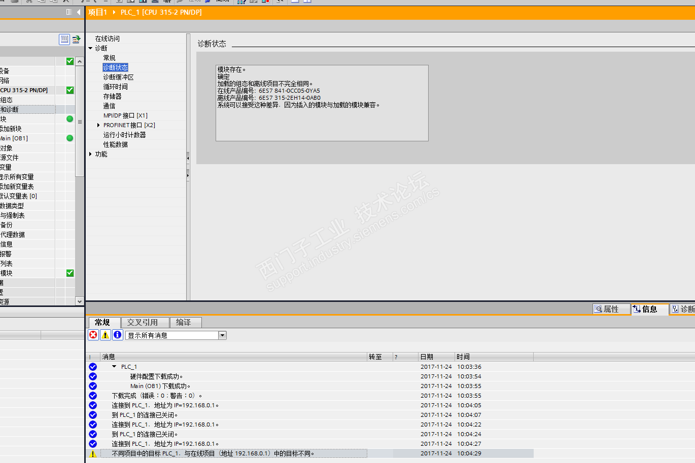Click the 时间 column header

click(494, 357)
